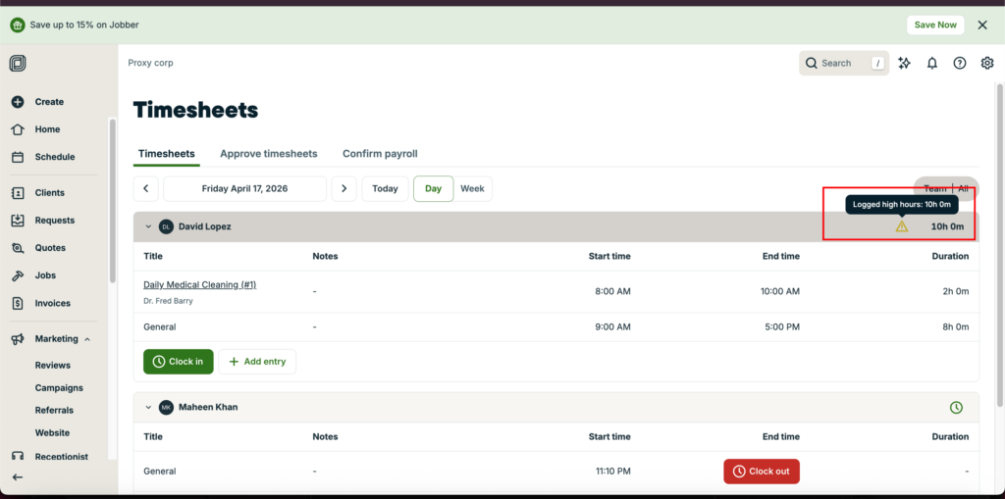Open the Confirm payroll tab
The width and height of the screenshot is (1005, 499).
point(380,154)
